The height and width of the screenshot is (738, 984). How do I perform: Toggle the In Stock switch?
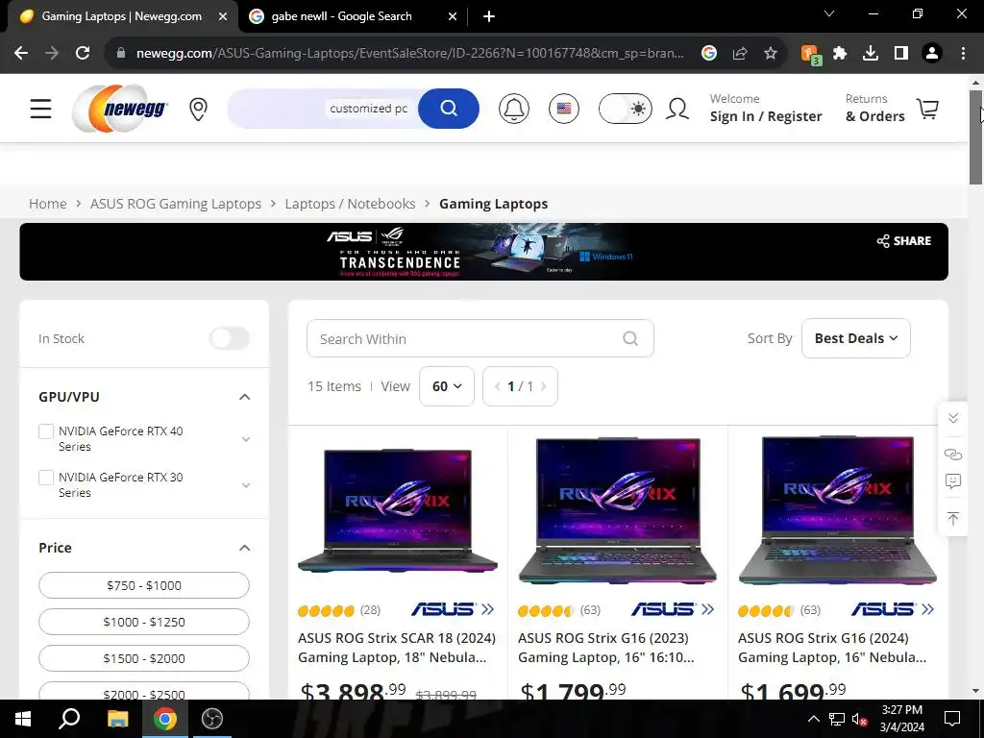(x=230, y=339)
